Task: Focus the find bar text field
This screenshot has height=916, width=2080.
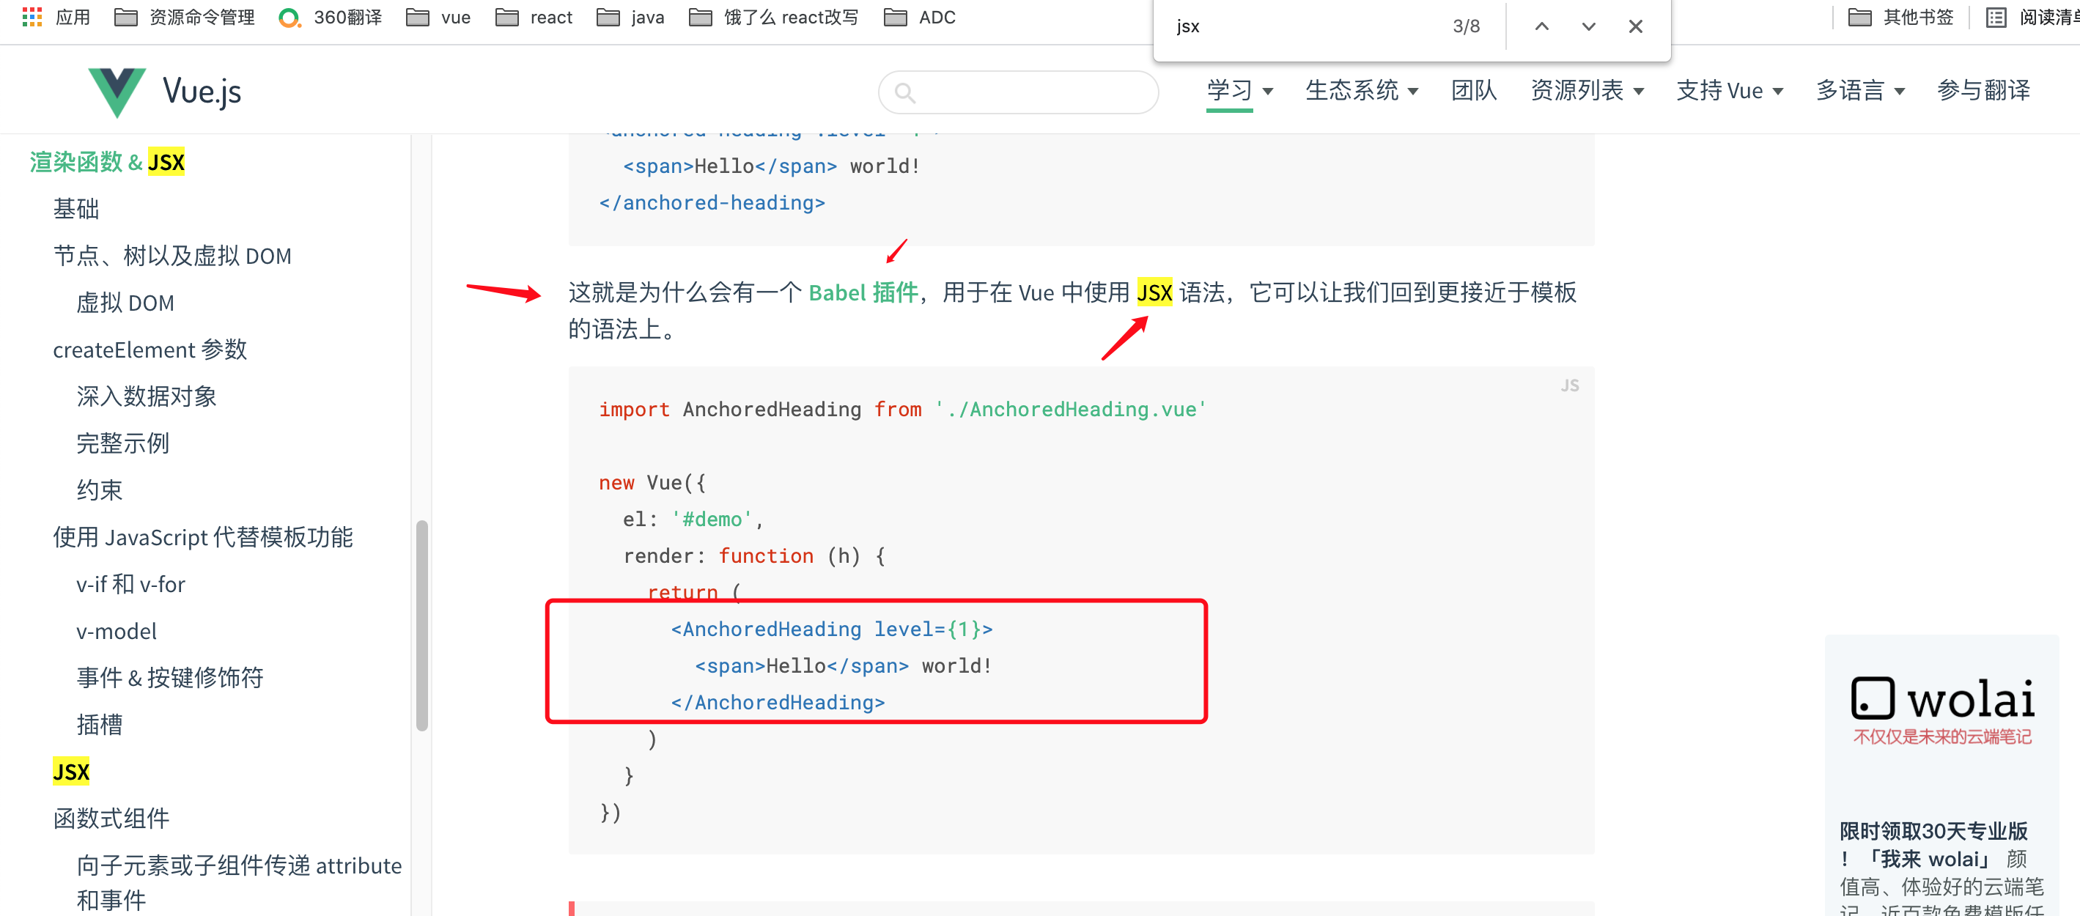Action: click(x=1300, y=26)
